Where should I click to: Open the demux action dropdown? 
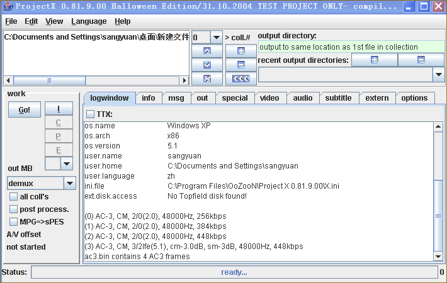[70, 184]
